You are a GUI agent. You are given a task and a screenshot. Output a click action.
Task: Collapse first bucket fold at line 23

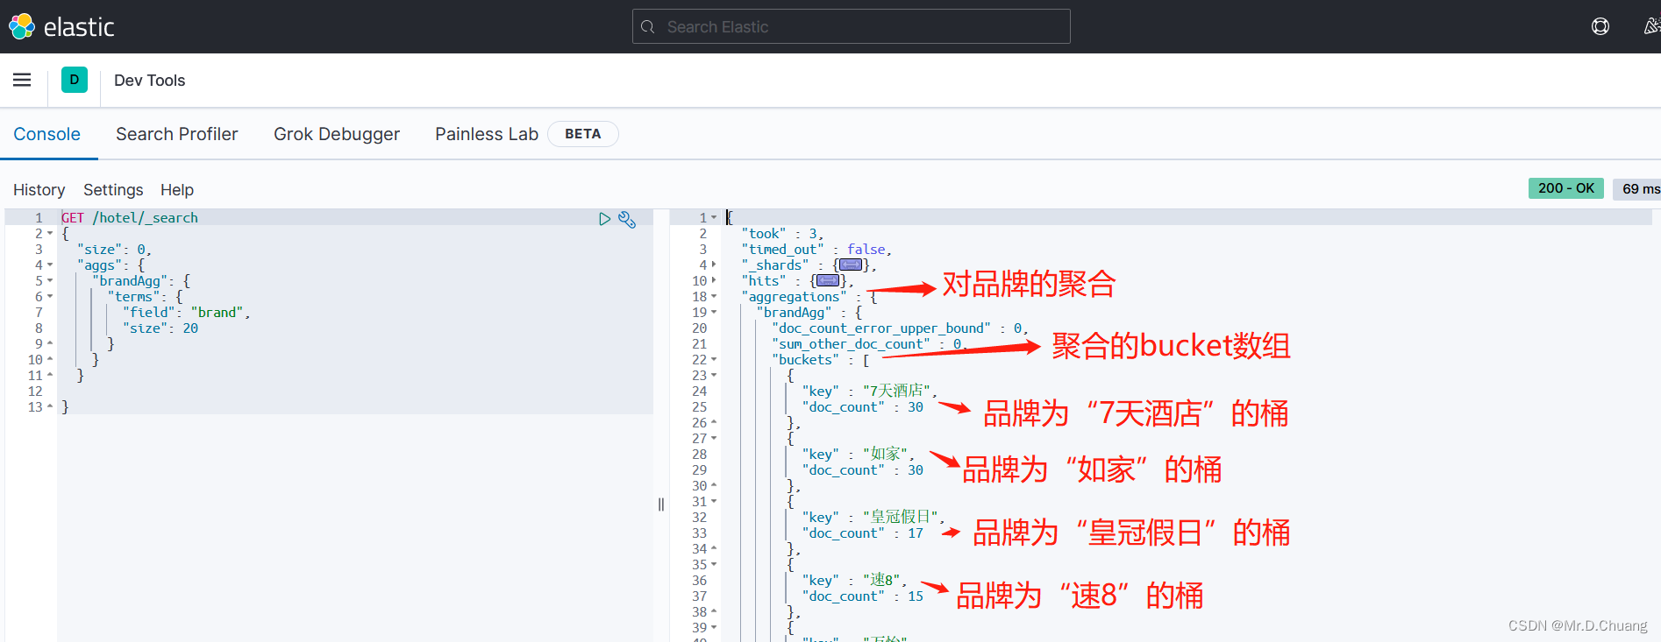(714, 375)
